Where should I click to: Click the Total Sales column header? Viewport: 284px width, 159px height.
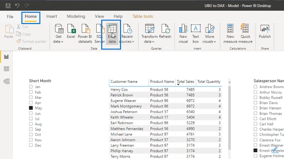point(185,82)
